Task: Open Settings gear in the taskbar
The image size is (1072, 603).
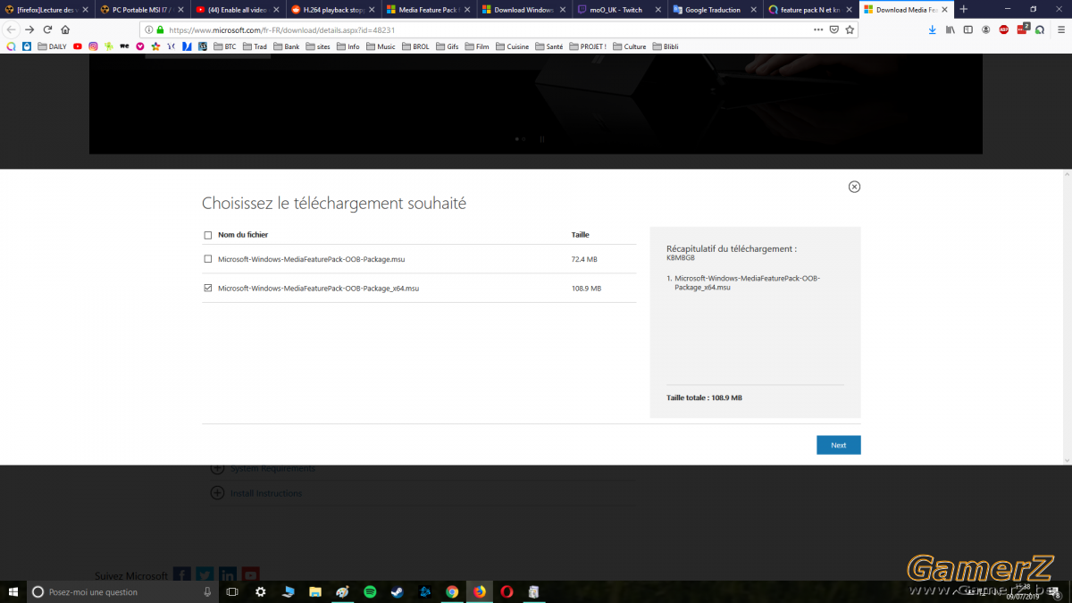Action: pyautogui.click(x=260, y=591)
